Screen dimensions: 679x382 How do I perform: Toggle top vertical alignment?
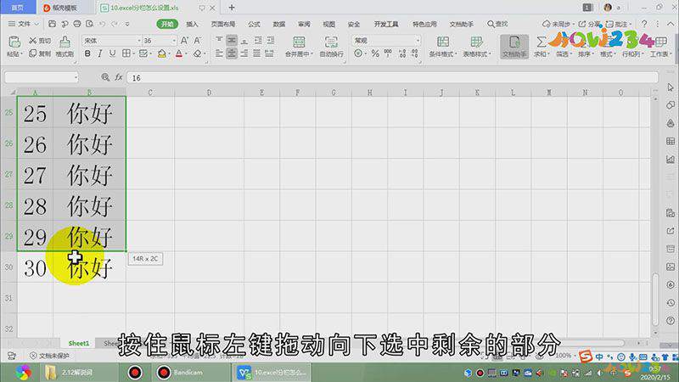(x=219, y=40)
